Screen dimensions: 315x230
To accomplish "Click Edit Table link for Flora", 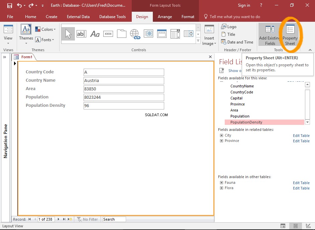I will tap(301, 188).
